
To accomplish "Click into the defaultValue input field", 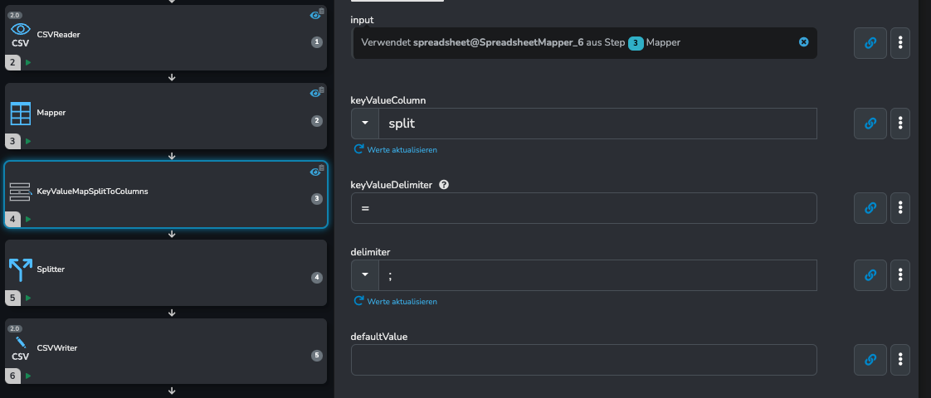I will pyautogui.click(x=583, y=360).
